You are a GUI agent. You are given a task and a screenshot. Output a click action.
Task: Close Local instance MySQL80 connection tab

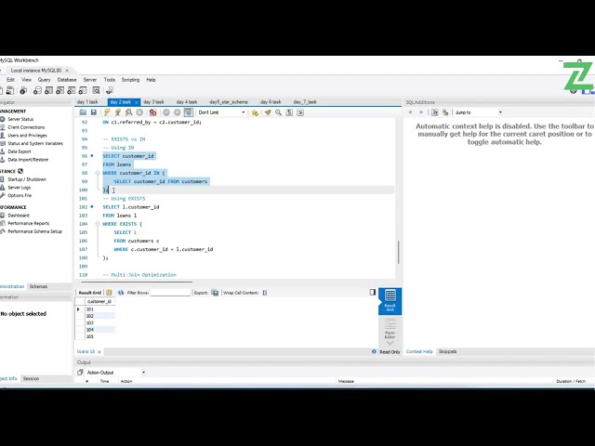pos(67,71)
